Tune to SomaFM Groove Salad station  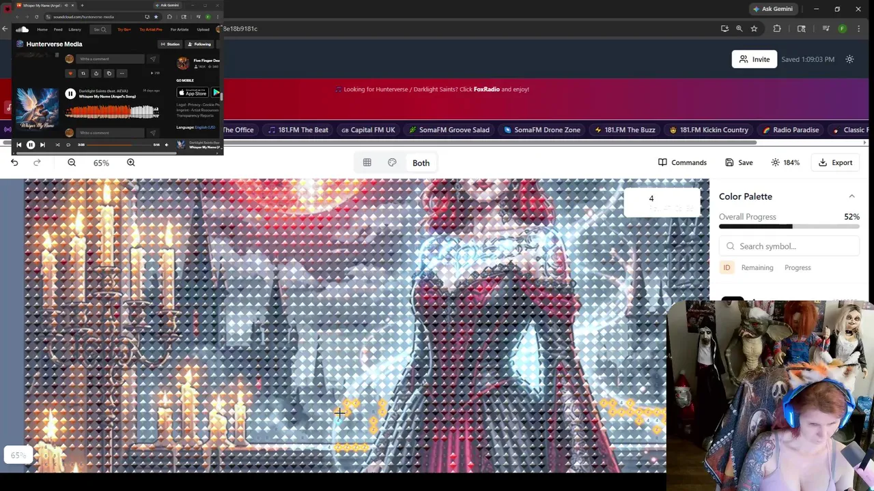coord(449,130)
